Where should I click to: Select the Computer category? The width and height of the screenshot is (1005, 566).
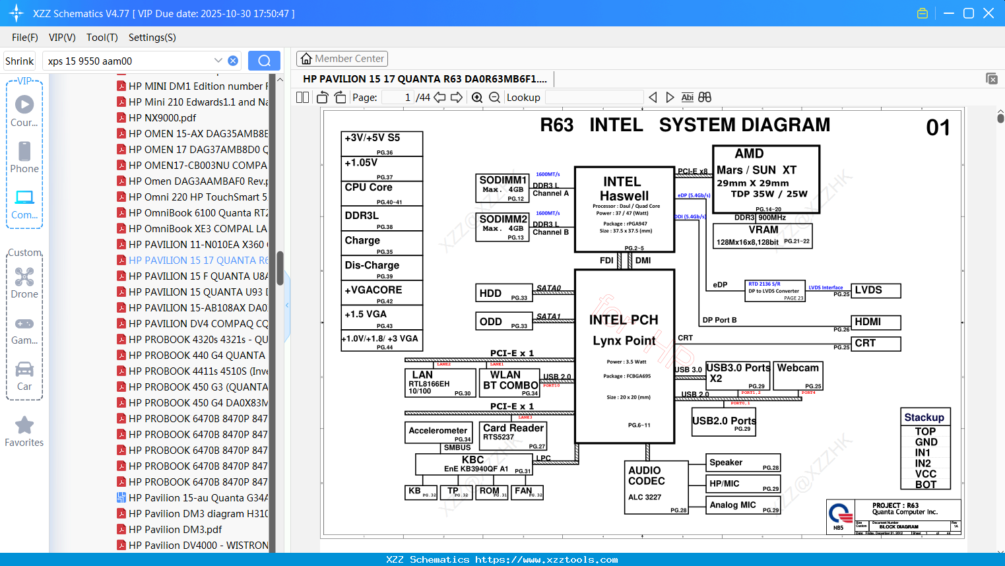pyautogui.click(x=24, y=204)
